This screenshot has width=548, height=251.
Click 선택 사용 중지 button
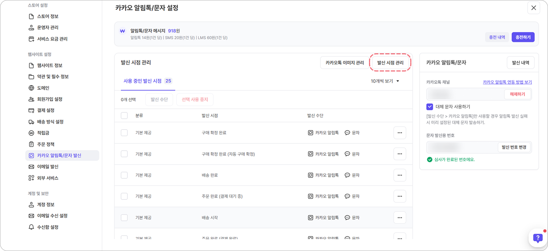(x=195, y=100)
